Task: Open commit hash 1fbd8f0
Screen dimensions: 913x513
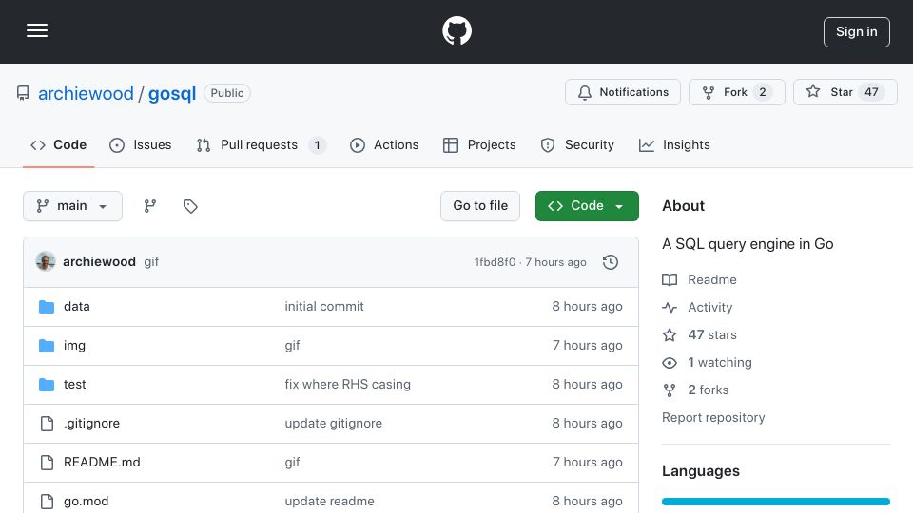Action: pyautogui.click(x=495, y=262)
